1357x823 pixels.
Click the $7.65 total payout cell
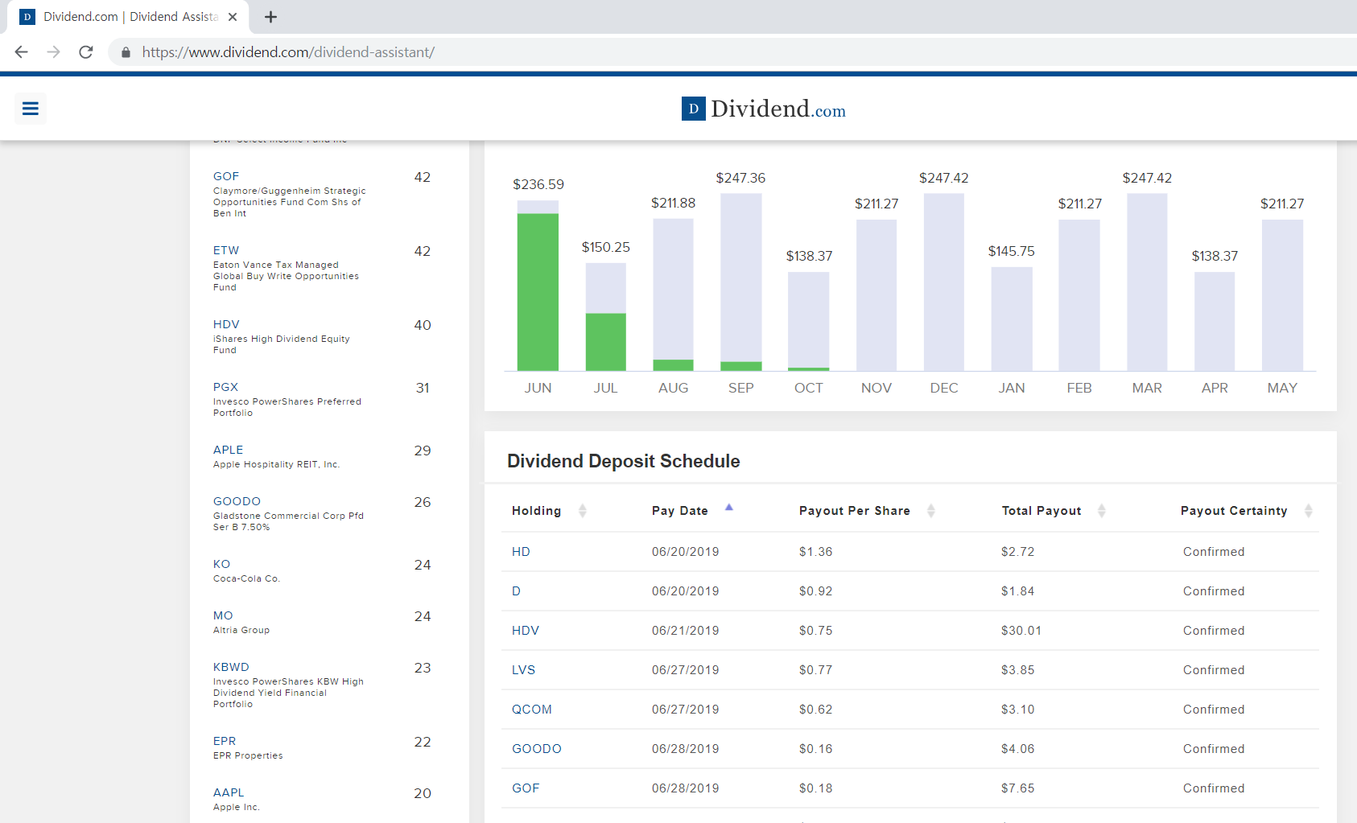1017,788
